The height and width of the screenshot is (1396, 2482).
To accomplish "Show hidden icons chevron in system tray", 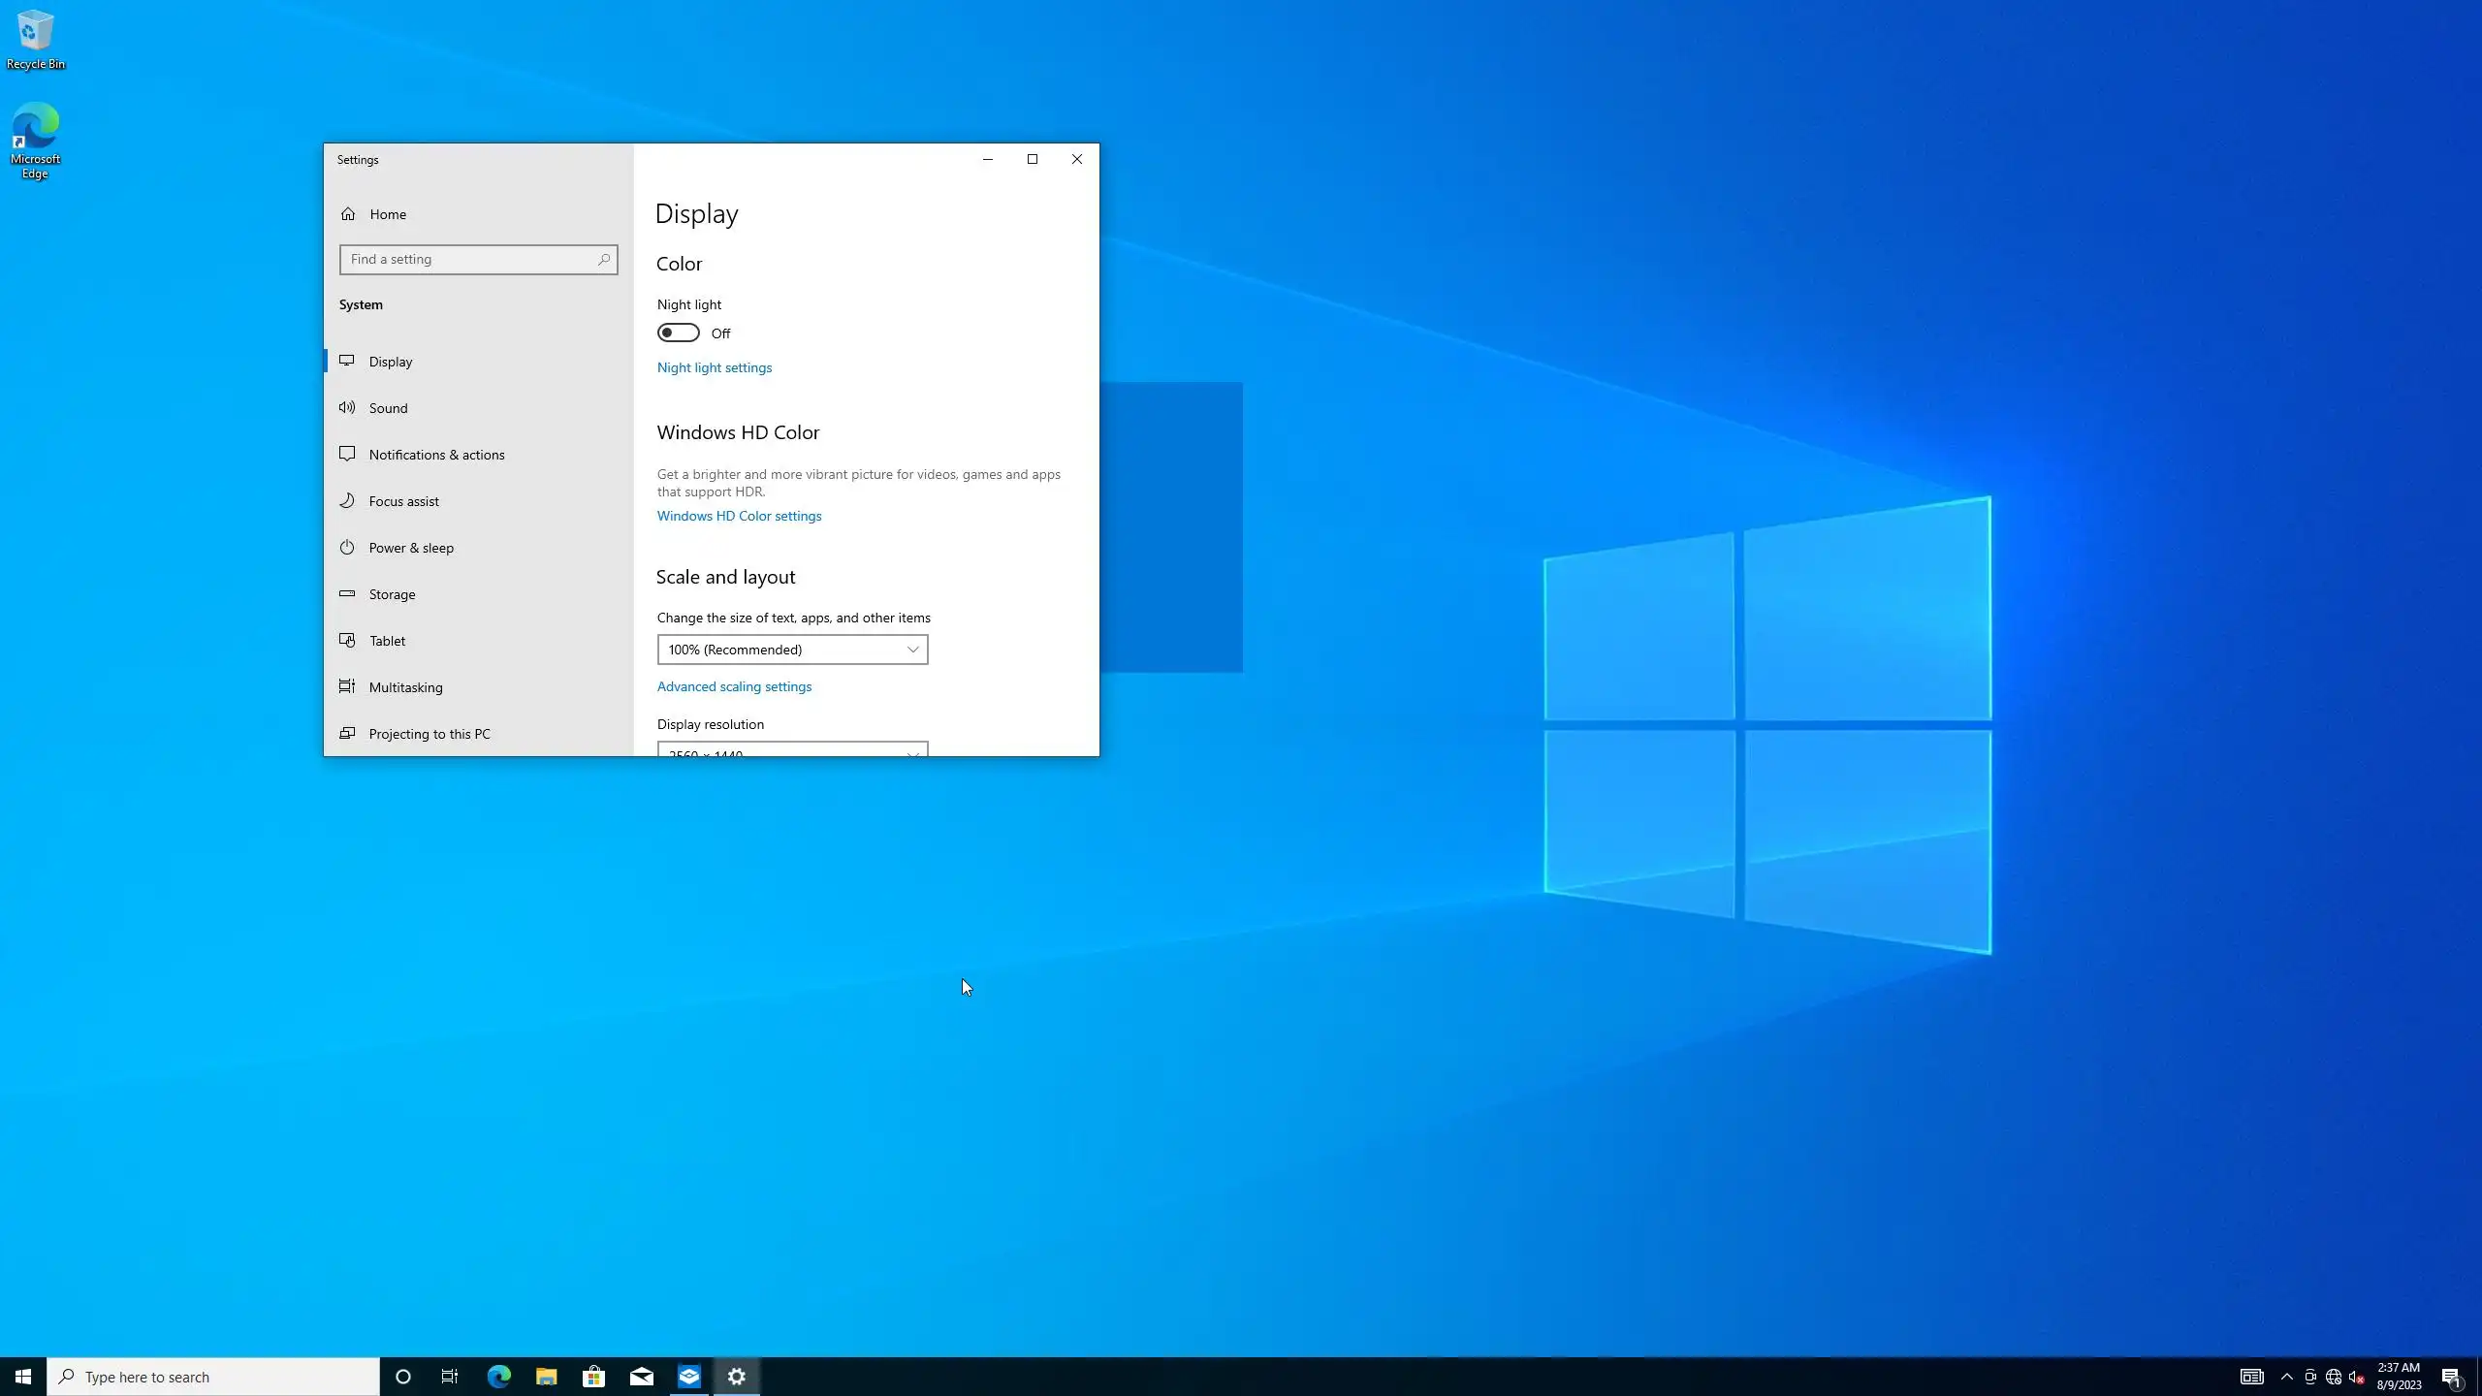I will click(2286, 1377).
